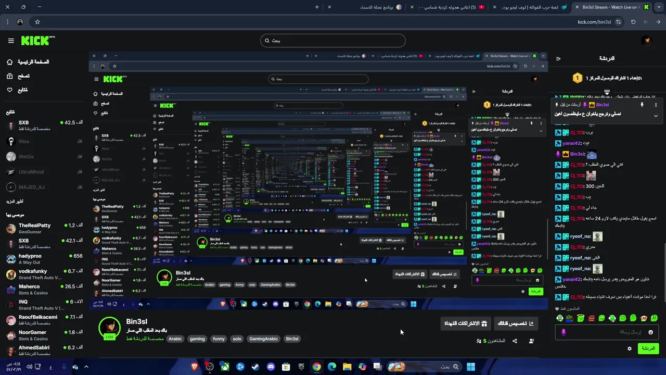This screenshot has height=375, width=666.
Task: Open vodkafunky Grand Theft Auto channel
Action: [44, 274]
